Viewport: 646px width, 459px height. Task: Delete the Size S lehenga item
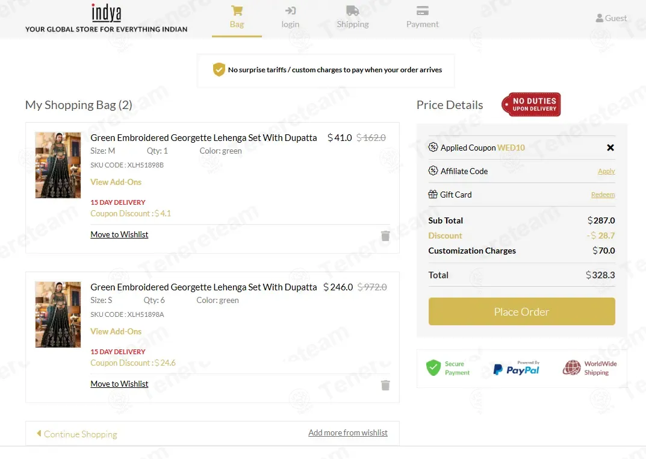click(385, 386)
